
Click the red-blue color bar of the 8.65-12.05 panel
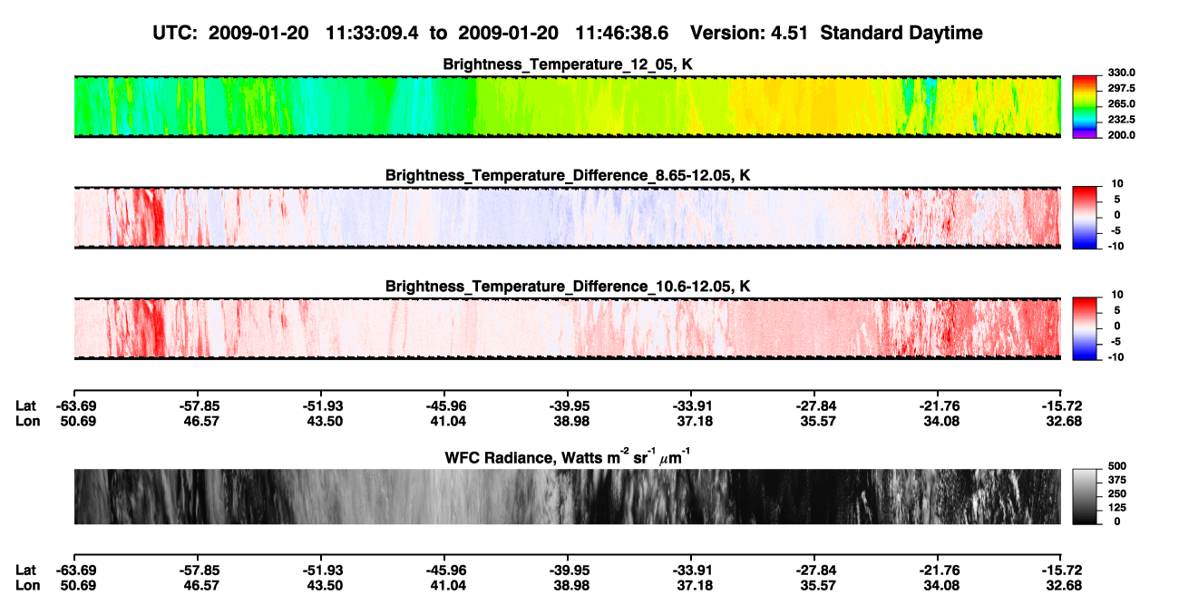click(x=1086, y=218)
